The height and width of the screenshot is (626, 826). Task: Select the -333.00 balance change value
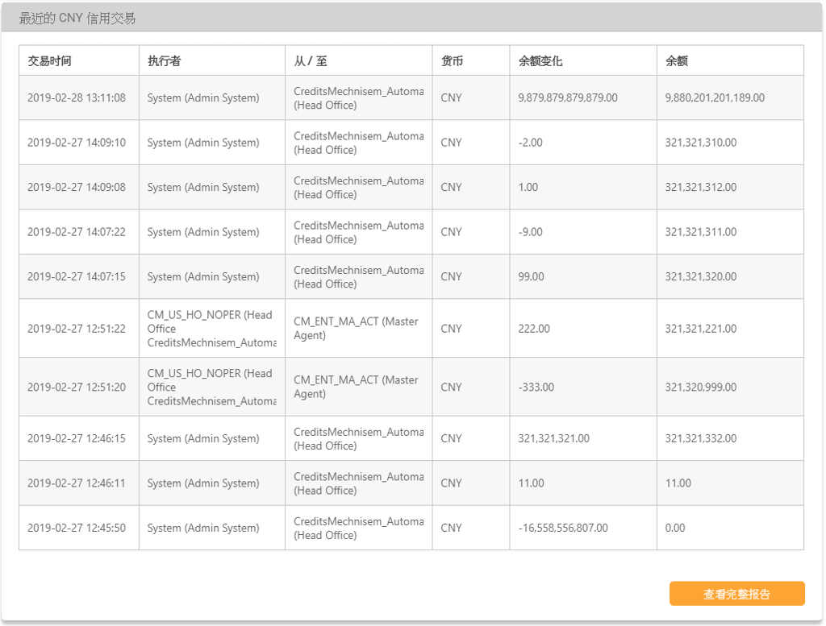coord(536,388)
